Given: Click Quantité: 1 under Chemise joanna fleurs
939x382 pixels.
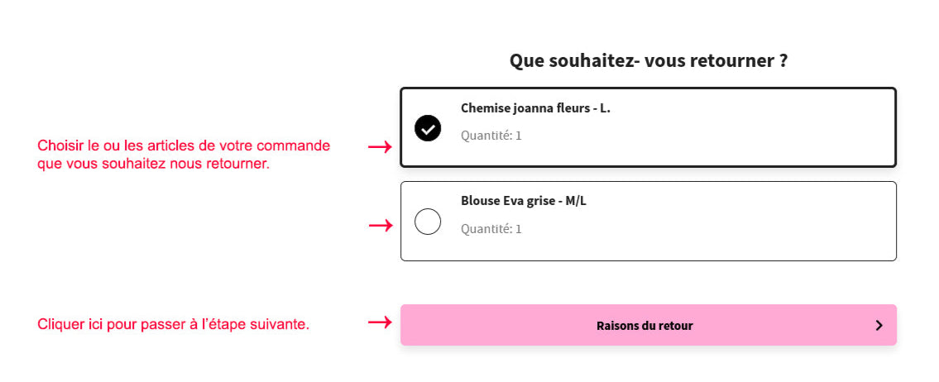Looking at the screenshot, I should (491, 136).
